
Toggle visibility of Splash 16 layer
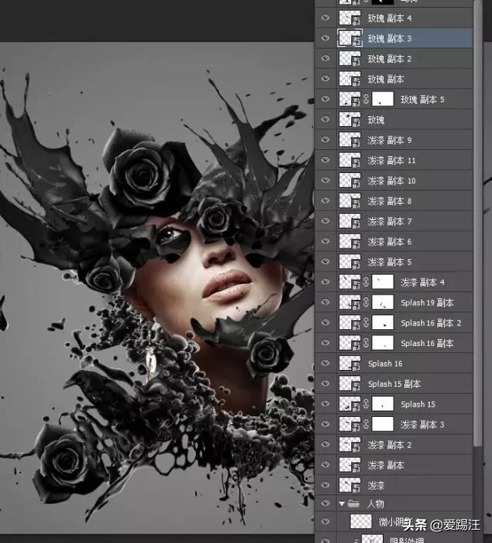click(x=325, y=363)
